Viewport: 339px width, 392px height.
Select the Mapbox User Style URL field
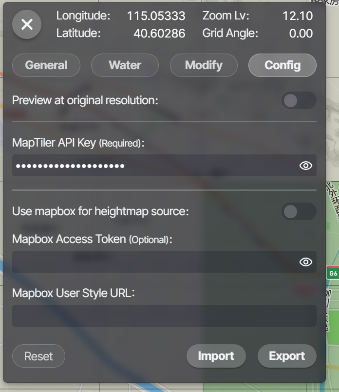pos(164,316)
